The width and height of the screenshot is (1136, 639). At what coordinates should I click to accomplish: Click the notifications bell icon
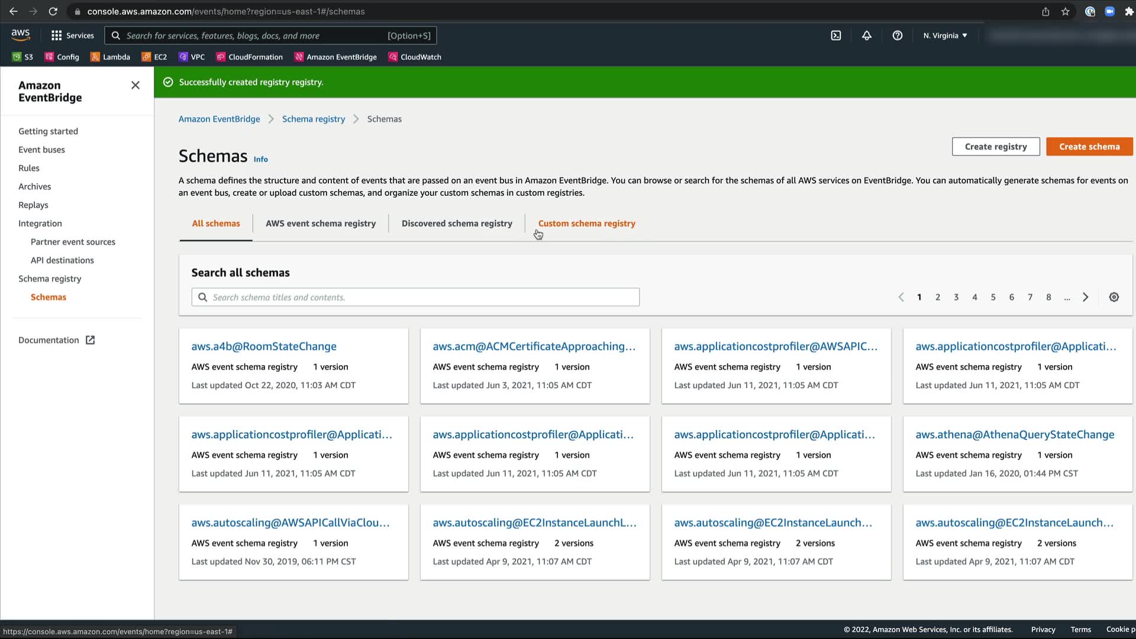866,35
